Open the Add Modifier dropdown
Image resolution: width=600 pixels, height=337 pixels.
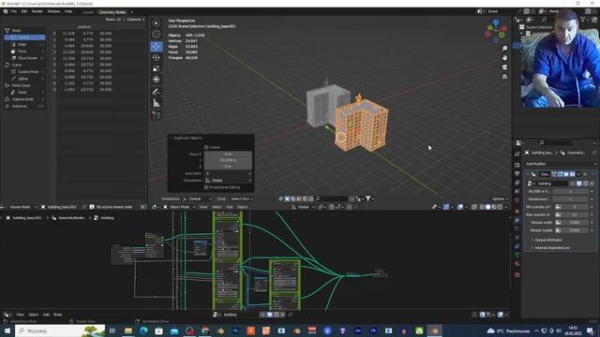560,164
